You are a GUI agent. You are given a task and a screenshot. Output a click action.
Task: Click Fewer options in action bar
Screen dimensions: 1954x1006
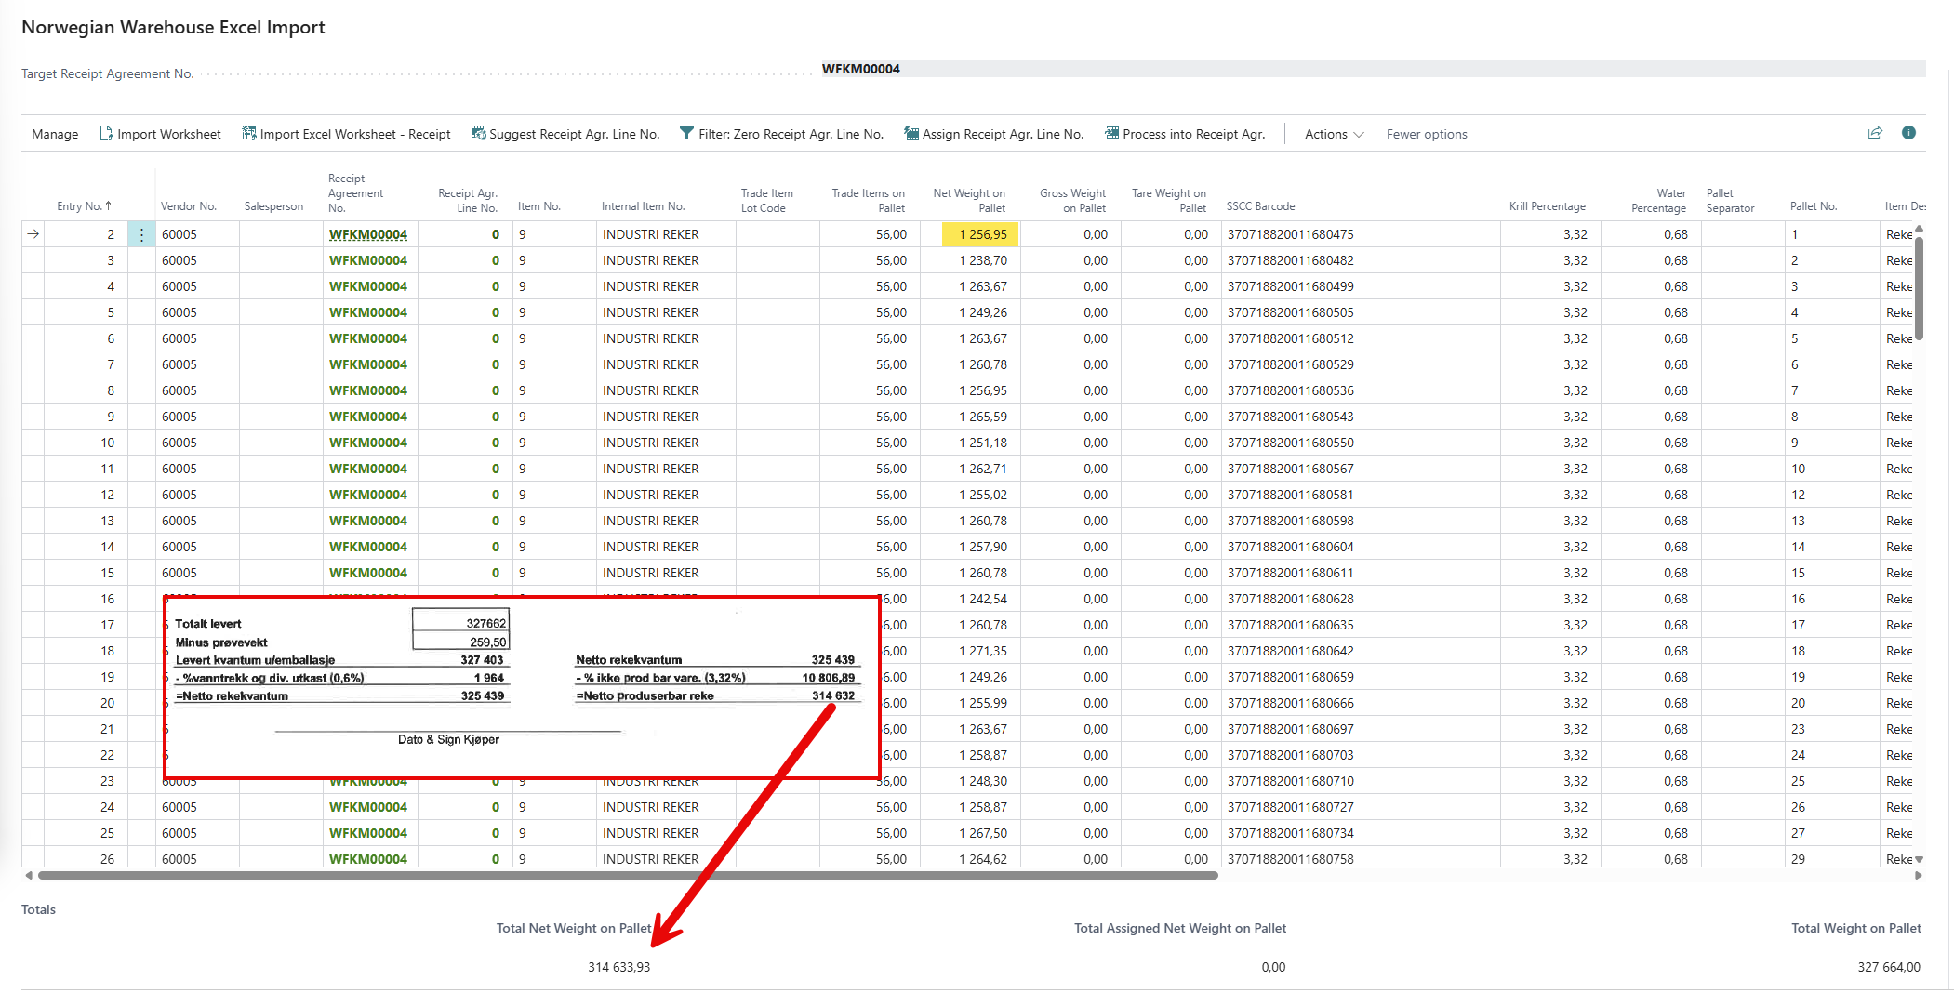coord(1426,134)
